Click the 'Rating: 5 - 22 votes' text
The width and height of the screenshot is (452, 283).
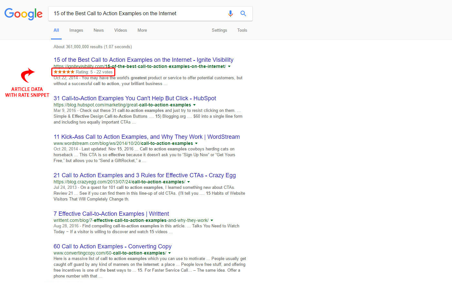[94, 72]
